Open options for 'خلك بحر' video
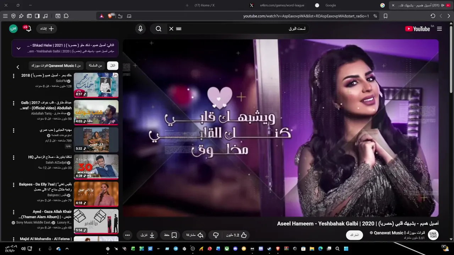This screenshot has height=255, width=454. [x=13, y=76]
